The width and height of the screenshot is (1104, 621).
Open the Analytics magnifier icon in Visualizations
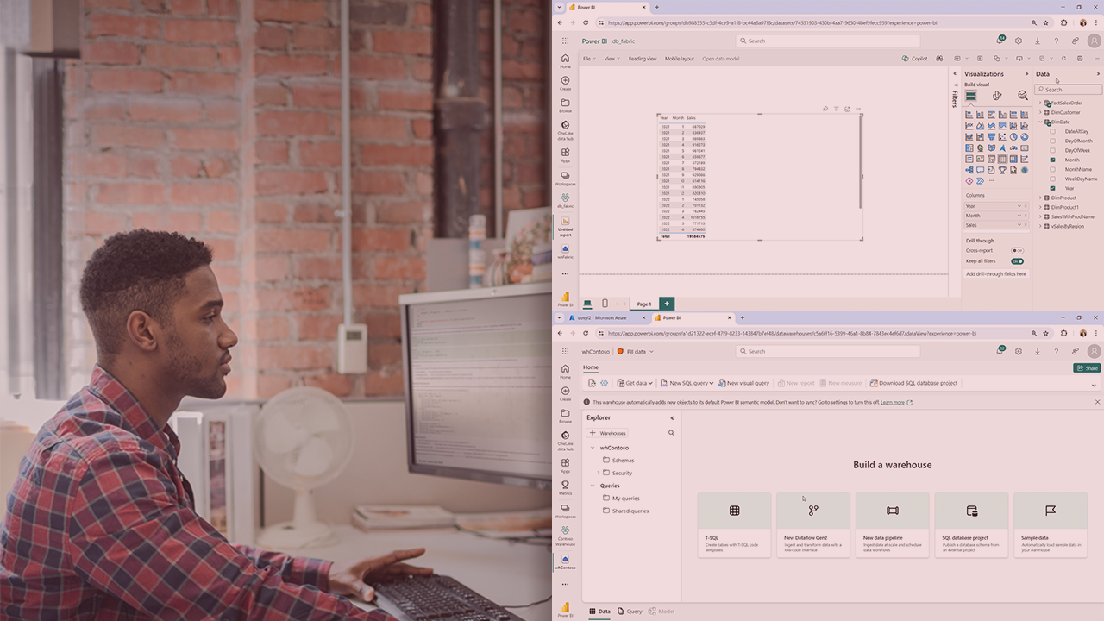point(1023,96)
